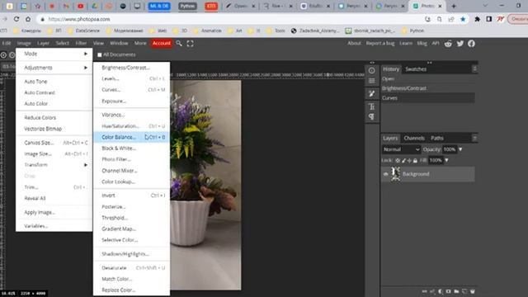The width and height of the screenshot is (528, 297).
Task: Add a layer effect (eff) icon
Action: pyautogui.click(x=432, y=291)
